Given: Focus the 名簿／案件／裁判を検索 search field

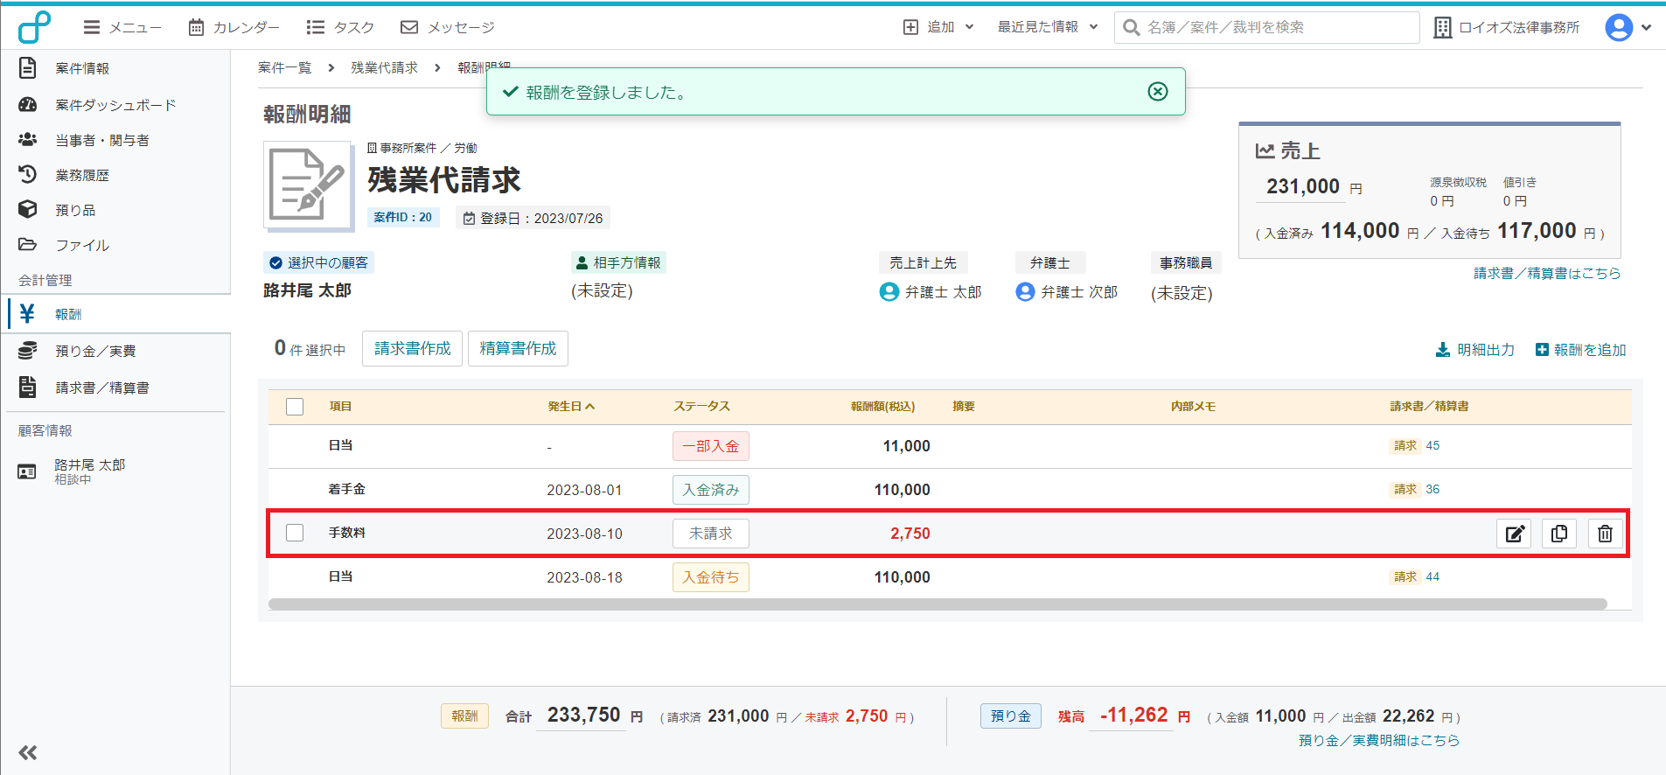Looking at the screenshot, I should click(1266, 27).
